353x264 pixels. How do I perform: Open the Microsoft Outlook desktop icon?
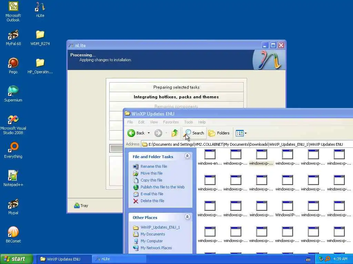click(13, 12)
